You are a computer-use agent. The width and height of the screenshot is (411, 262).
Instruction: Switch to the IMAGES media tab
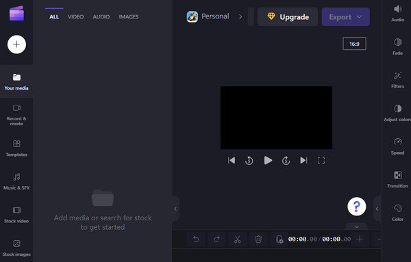click(129, 16)
